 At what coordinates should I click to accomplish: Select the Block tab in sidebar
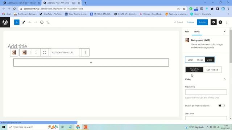tap(197, 31)
